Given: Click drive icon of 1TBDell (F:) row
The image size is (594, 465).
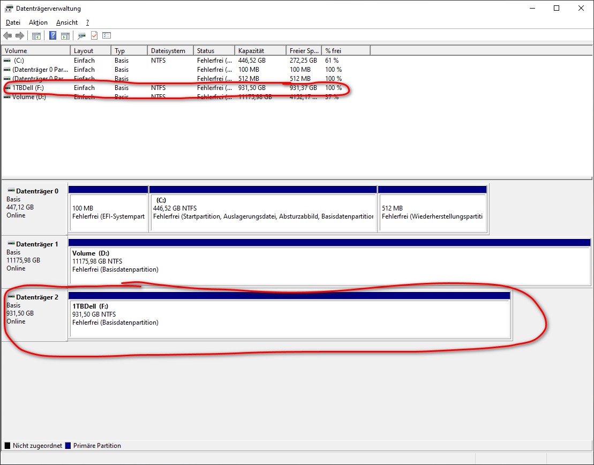Looking at the screenshot, I should pos(7,87).
